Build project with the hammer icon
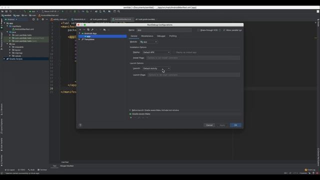 (x=24, y=11)
